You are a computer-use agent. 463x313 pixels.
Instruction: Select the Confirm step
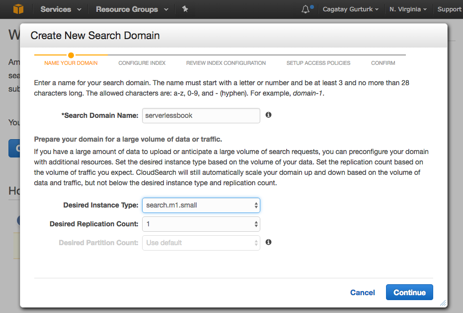click(383, 63)
